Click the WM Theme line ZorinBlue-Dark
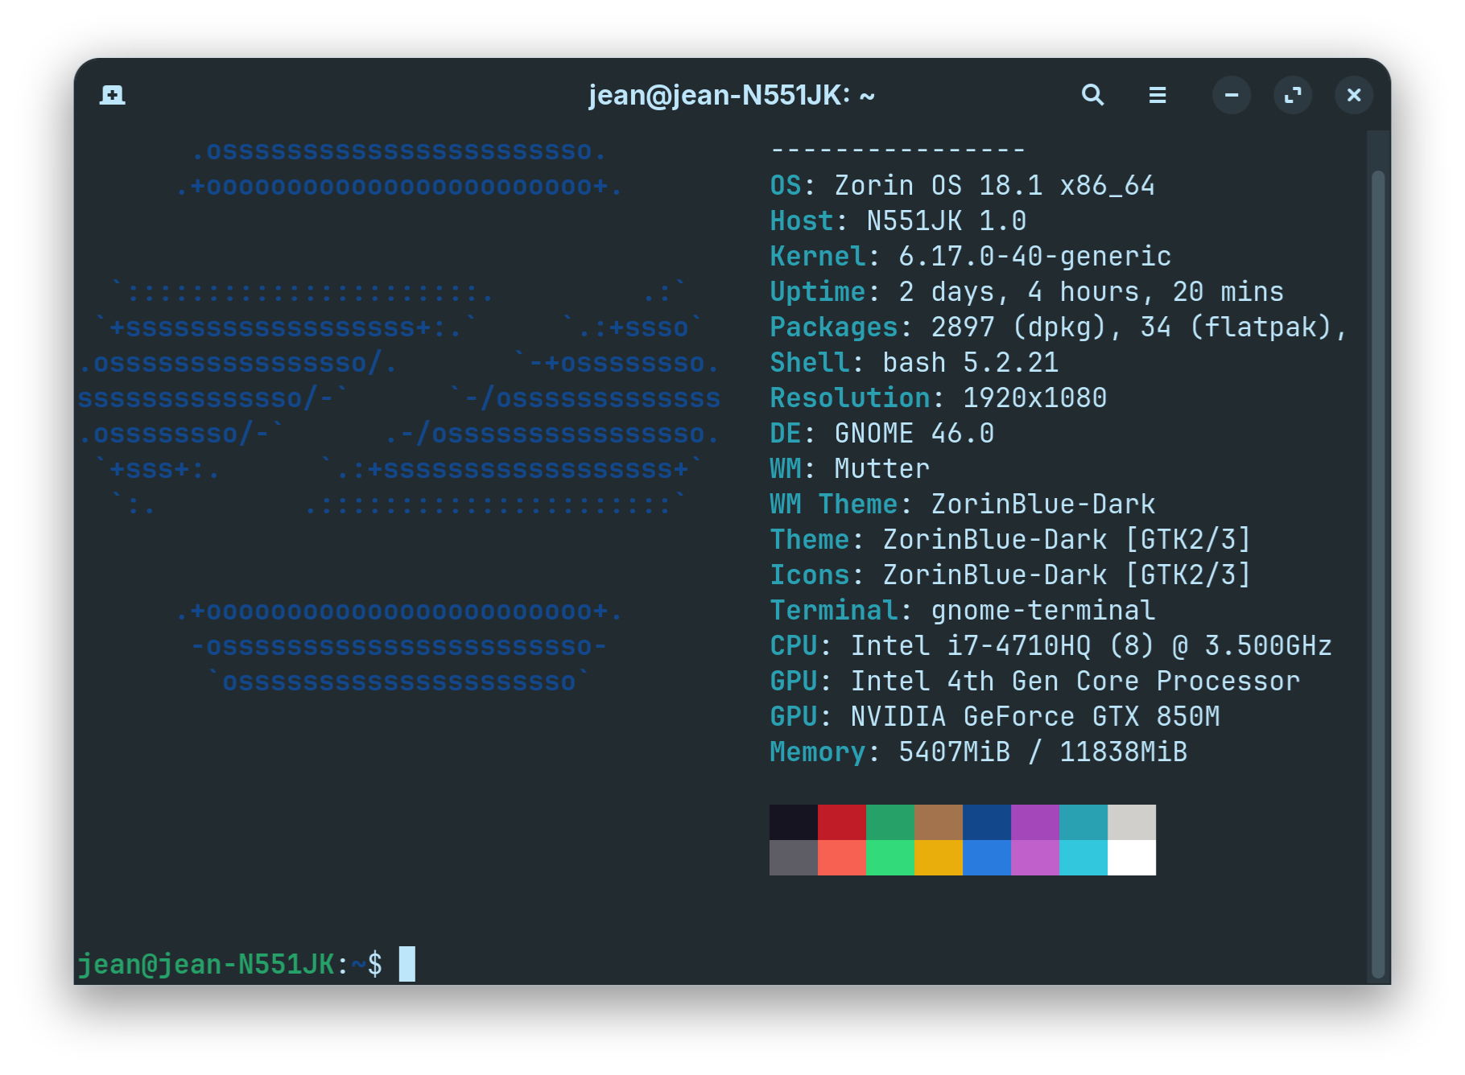Image resolution: width=1465 pixels, height=1075 pixels. [x=963, y=505]
